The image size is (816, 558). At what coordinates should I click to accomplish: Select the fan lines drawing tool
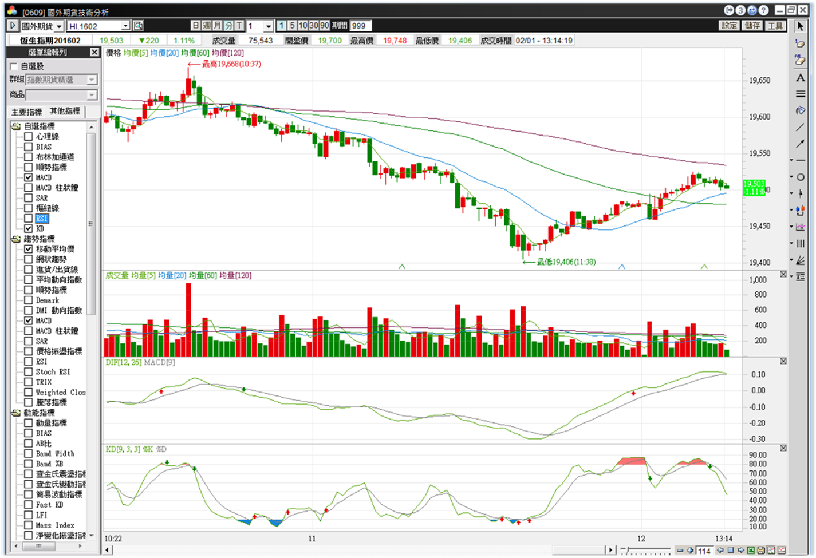pyautogui.click(x=801, y=260)
